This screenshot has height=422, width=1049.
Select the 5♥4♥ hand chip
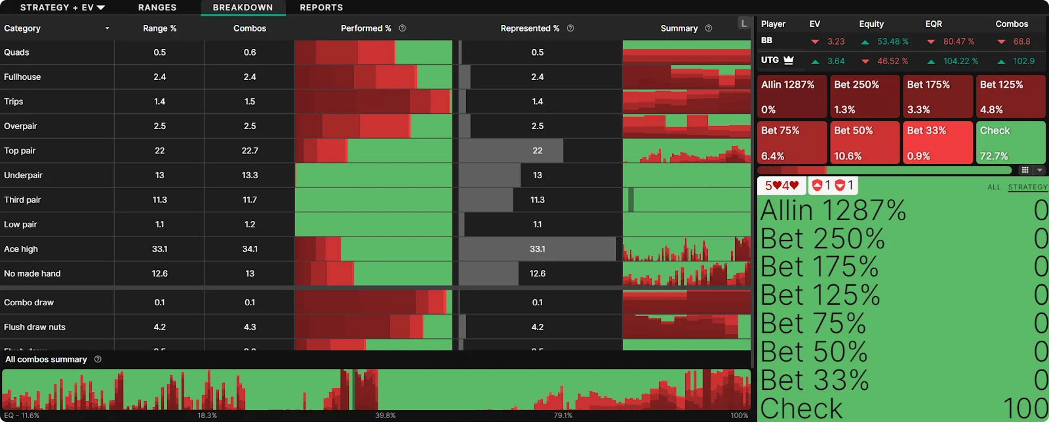click(782, 185)
